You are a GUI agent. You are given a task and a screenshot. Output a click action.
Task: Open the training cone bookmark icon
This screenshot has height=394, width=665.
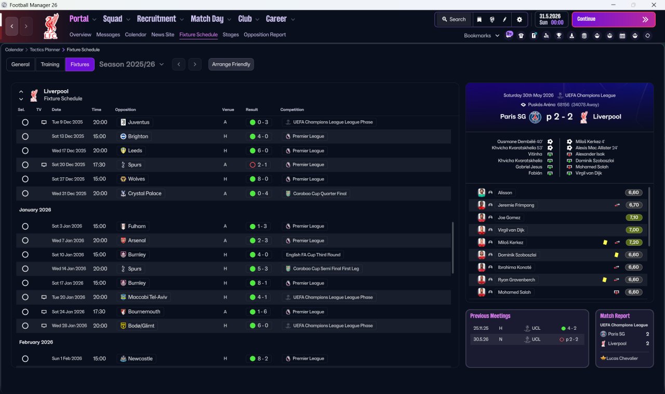click(x=571, y=36)
